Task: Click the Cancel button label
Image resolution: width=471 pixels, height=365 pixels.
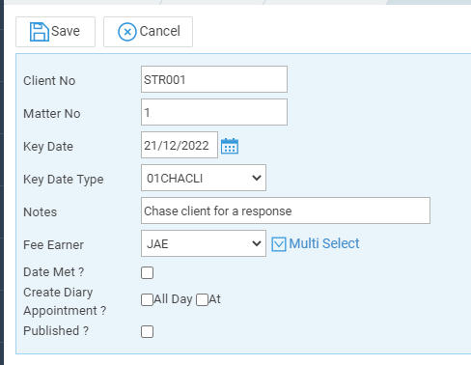Action: (159, 31)
